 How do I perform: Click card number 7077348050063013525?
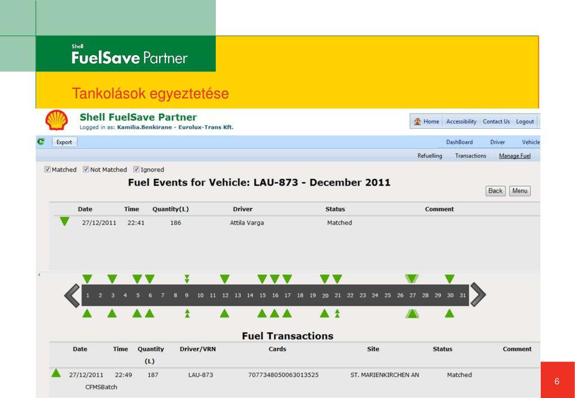[283, 375]
